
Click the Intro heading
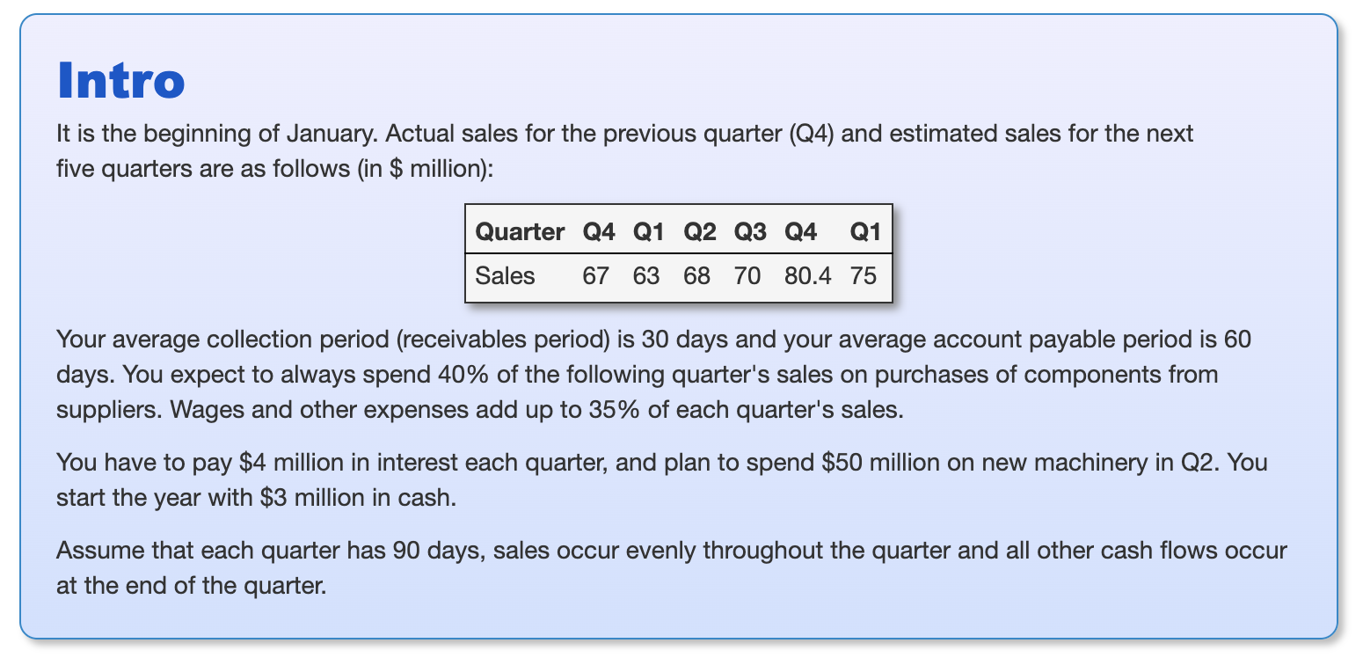[x=120, y=81]
